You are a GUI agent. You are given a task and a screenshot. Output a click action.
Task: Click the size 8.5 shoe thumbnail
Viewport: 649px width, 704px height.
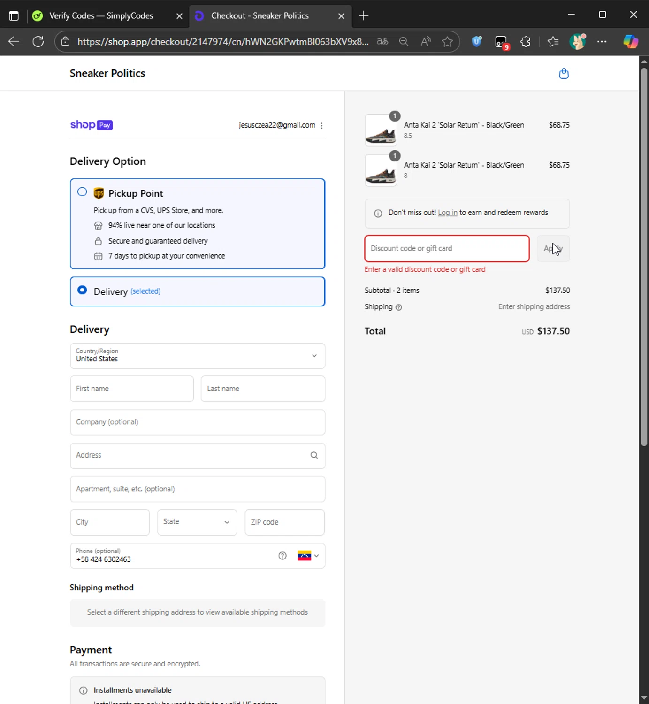[381, 130]
